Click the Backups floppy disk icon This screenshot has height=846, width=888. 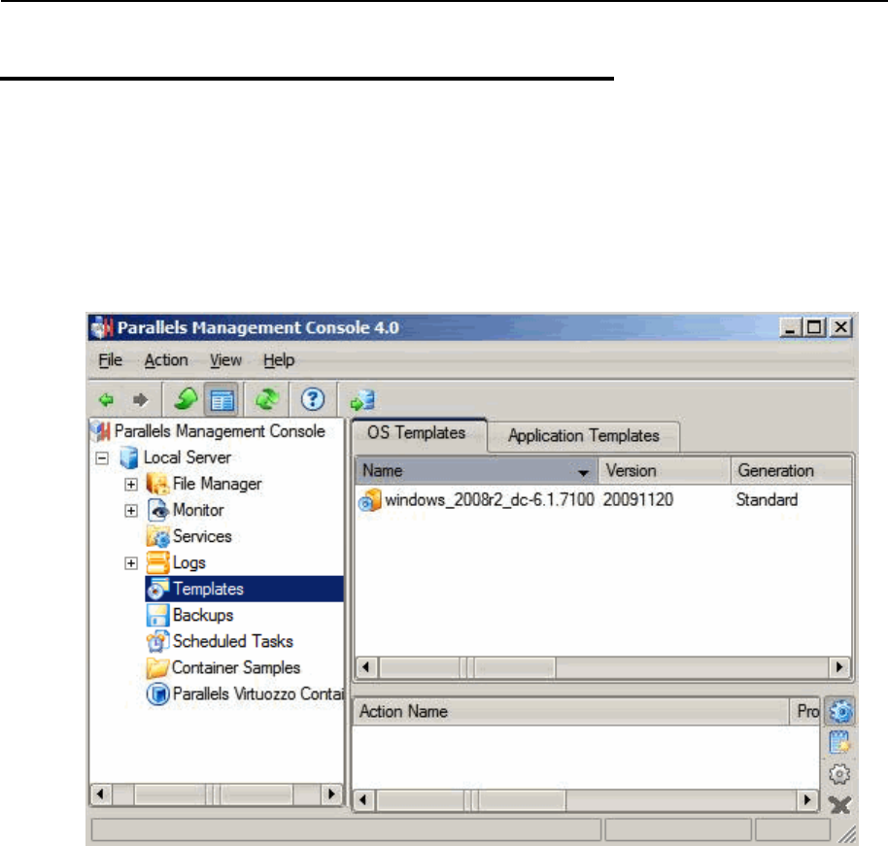click(x=158, y=615)
